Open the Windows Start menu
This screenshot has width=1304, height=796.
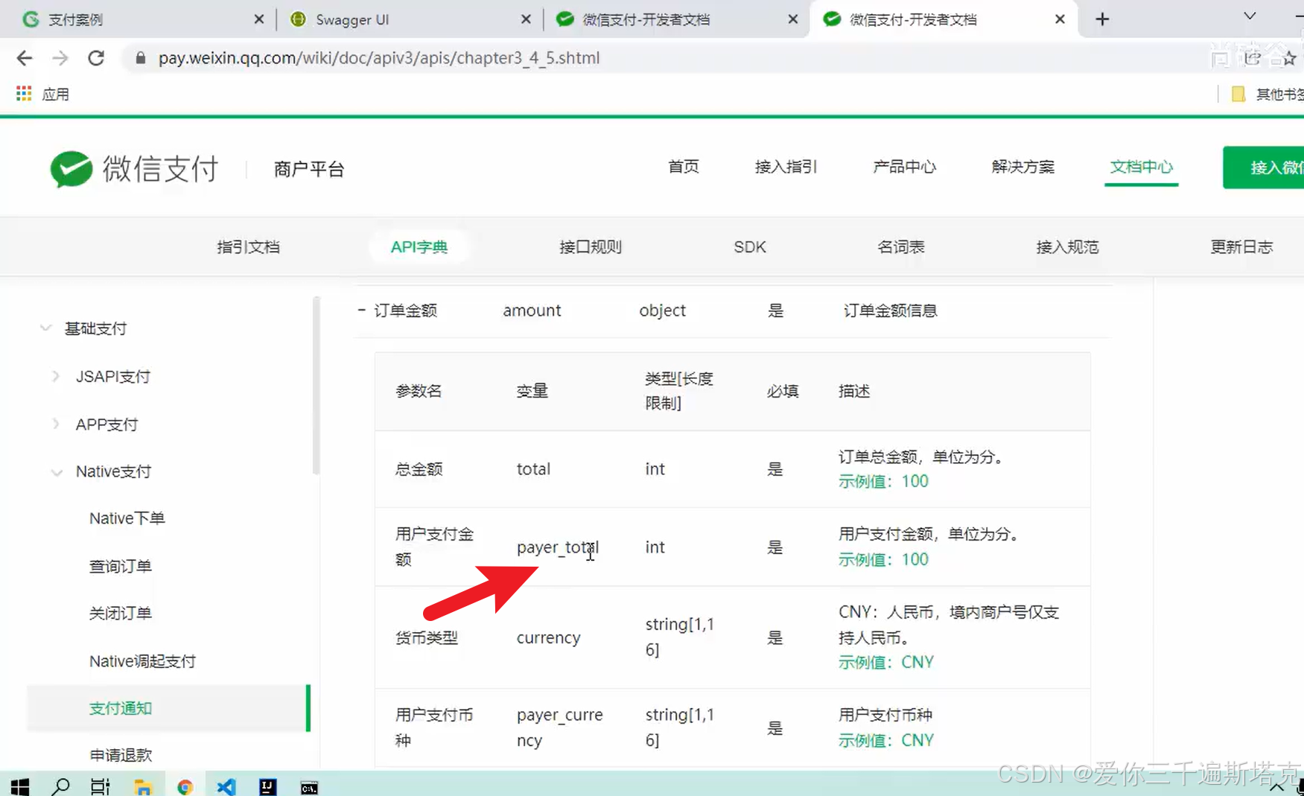(x=20, y=786)
